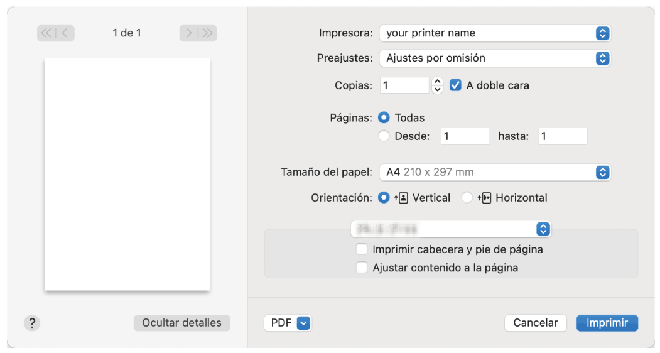Jump to the first preview page

47,33
